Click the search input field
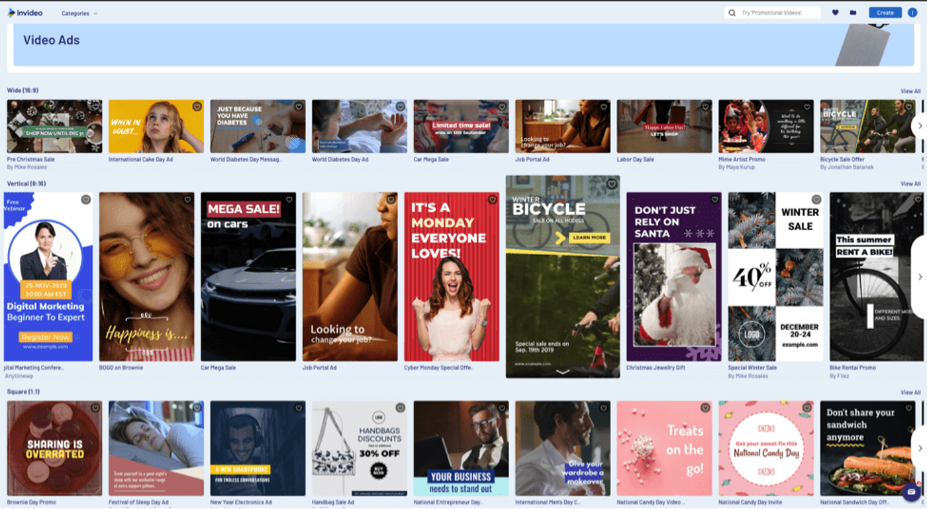Image resolution: width=927 pixels, height=509 pixels. click(x=771, y=12)
